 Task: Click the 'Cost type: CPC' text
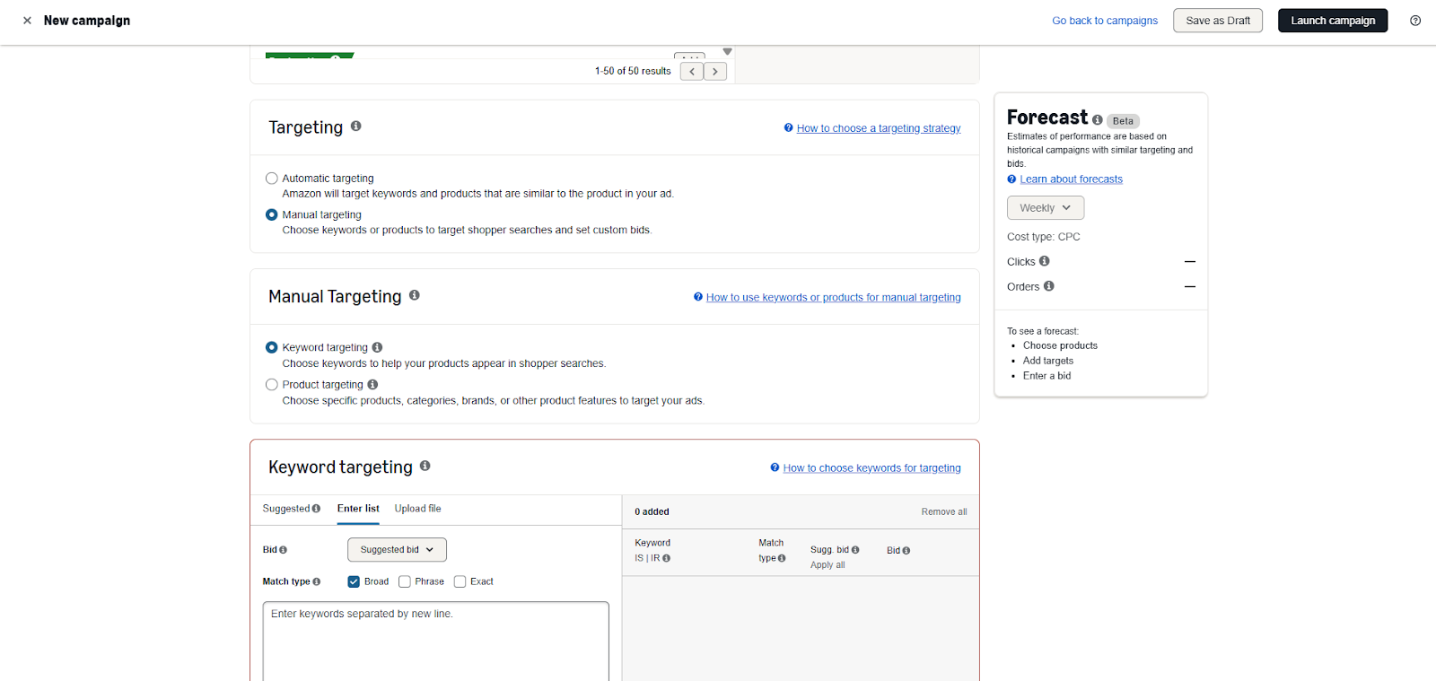[1044, 237]
